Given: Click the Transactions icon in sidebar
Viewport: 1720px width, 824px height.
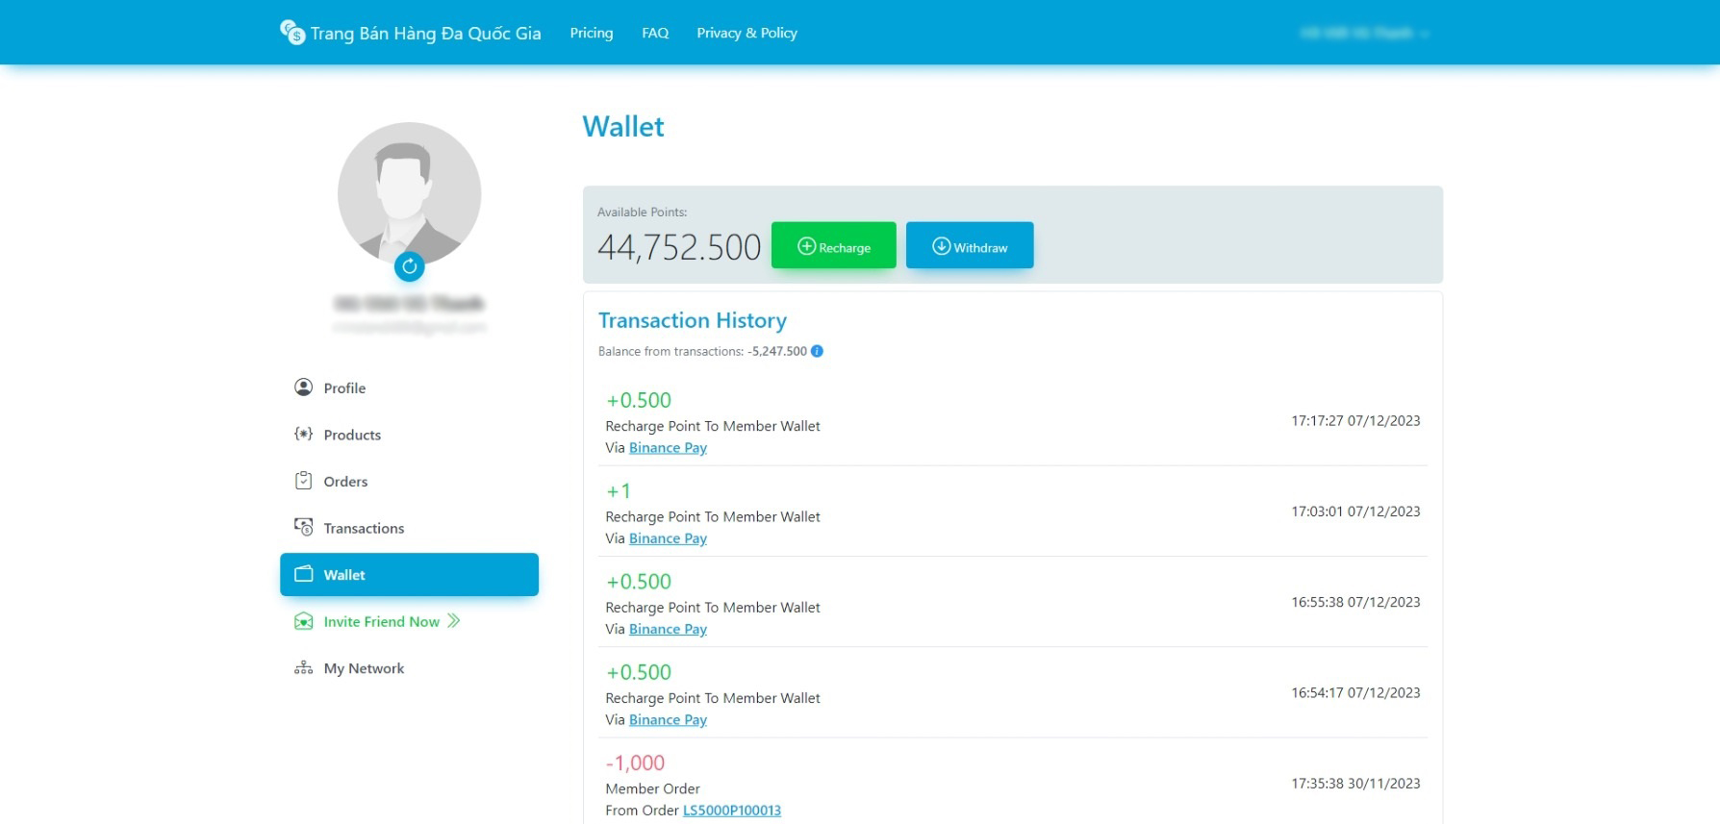Looking at the screenshot, I should point(303,527).
